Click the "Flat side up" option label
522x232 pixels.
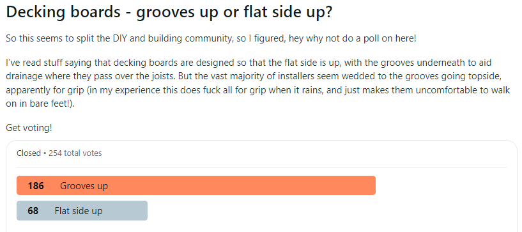[79, 211]
